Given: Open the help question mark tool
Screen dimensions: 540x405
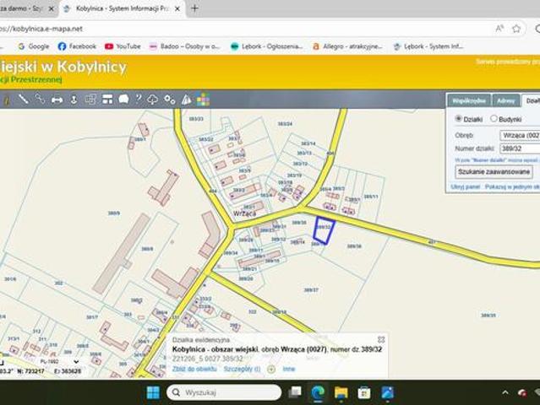Looking at the screenshot, I should (139, 100).
